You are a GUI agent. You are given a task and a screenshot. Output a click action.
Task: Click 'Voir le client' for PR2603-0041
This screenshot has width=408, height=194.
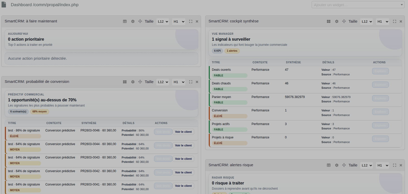(x=183, y=186)
